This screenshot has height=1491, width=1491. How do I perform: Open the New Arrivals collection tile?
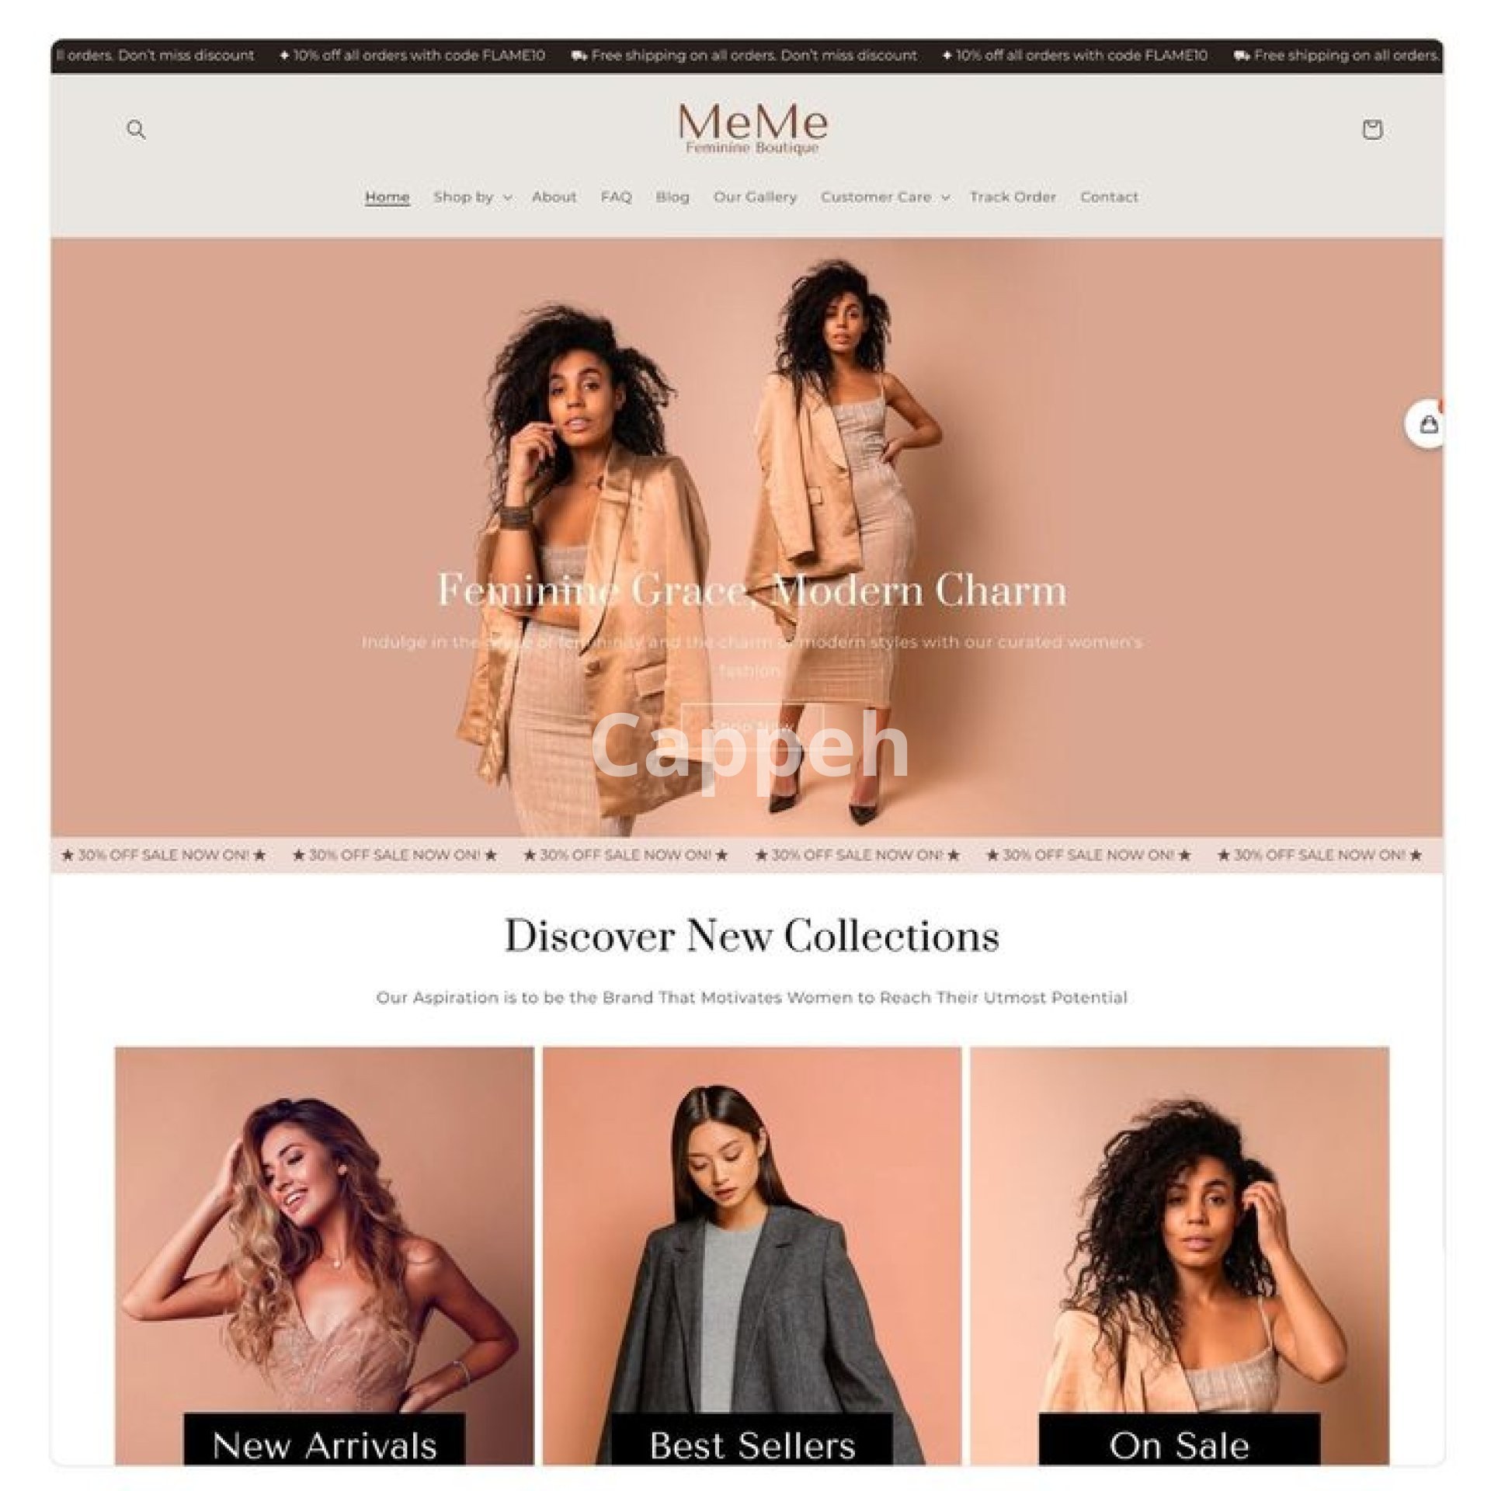[x=324, y=1255]
